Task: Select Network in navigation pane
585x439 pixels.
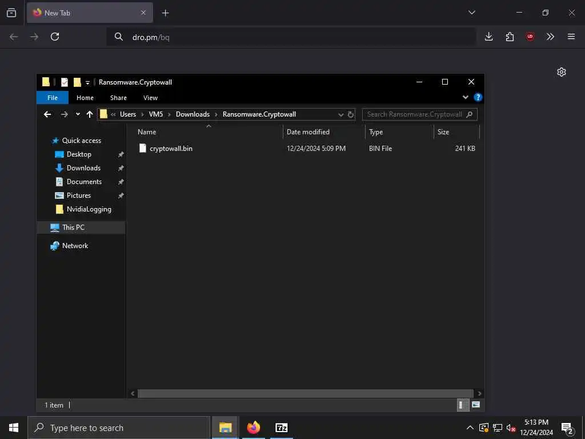Action: pyautogui.click(x=75, y=246)
